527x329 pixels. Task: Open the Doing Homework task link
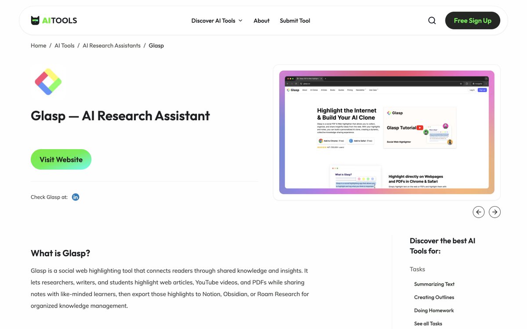coord(434,311)
